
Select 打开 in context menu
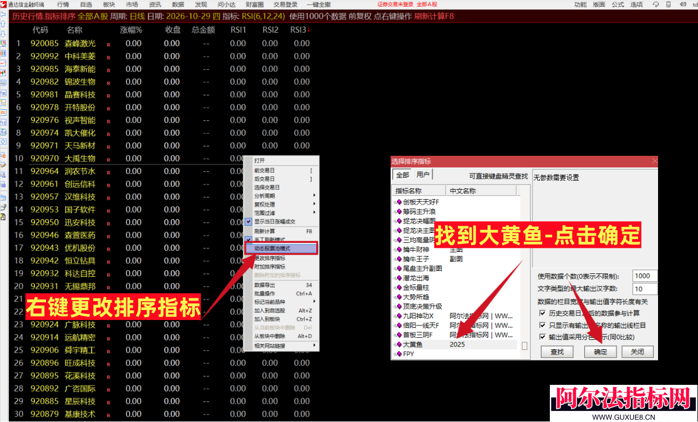[282, 160]
